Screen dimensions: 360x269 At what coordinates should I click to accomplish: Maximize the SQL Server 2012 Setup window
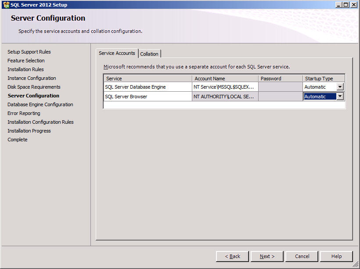pos(346,4)
